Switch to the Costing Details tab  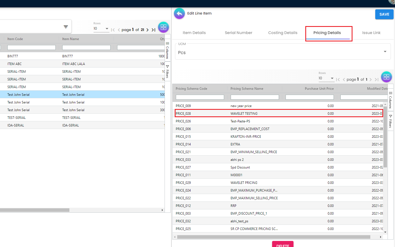point(283,33)
